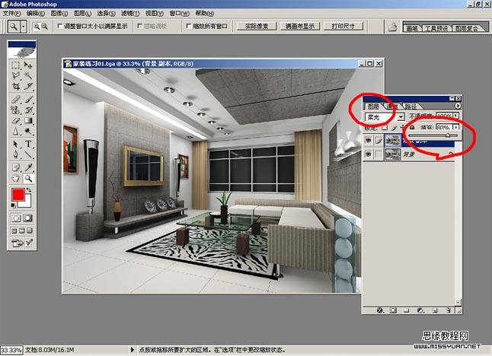Select the Polygonal Lasso tool
Viewport: 492px width, 356px height.
click(x=15, y=75)
